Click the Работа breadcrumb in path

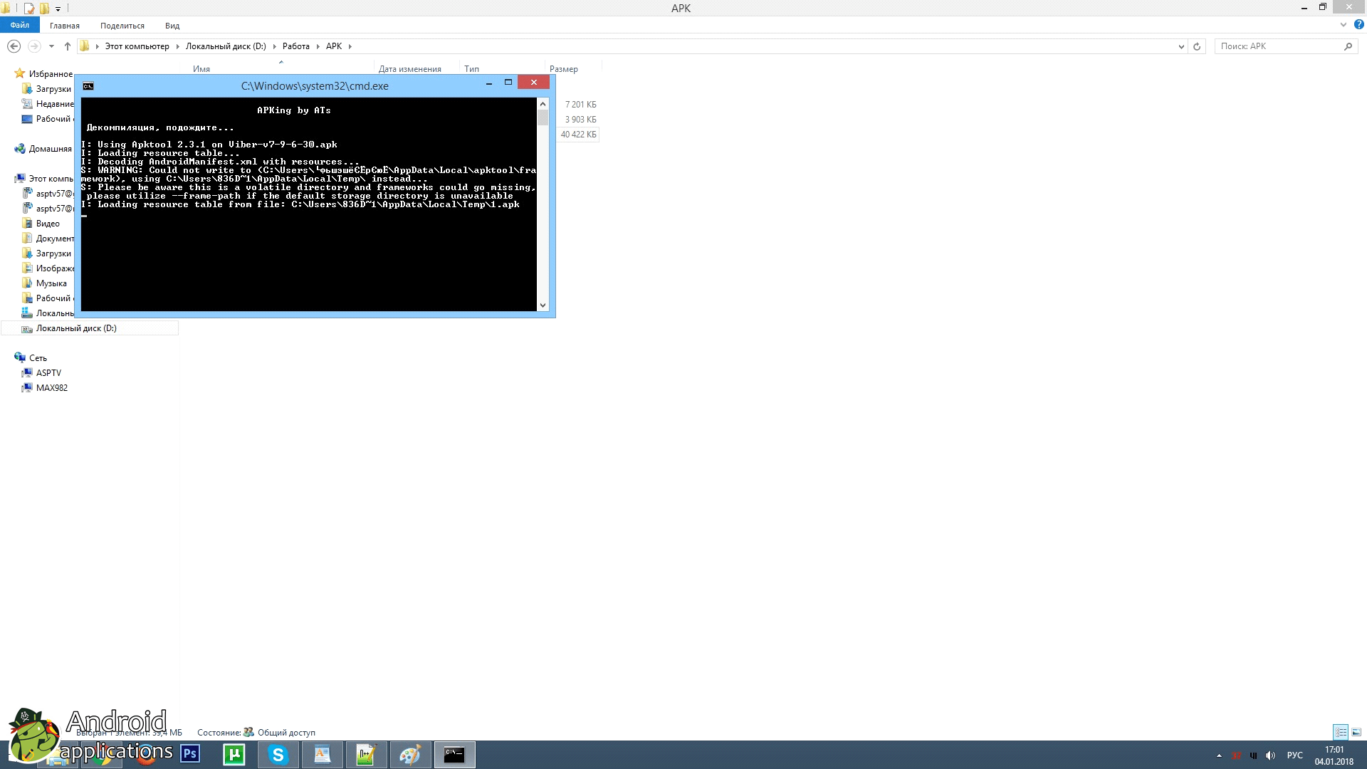(295, 46)
